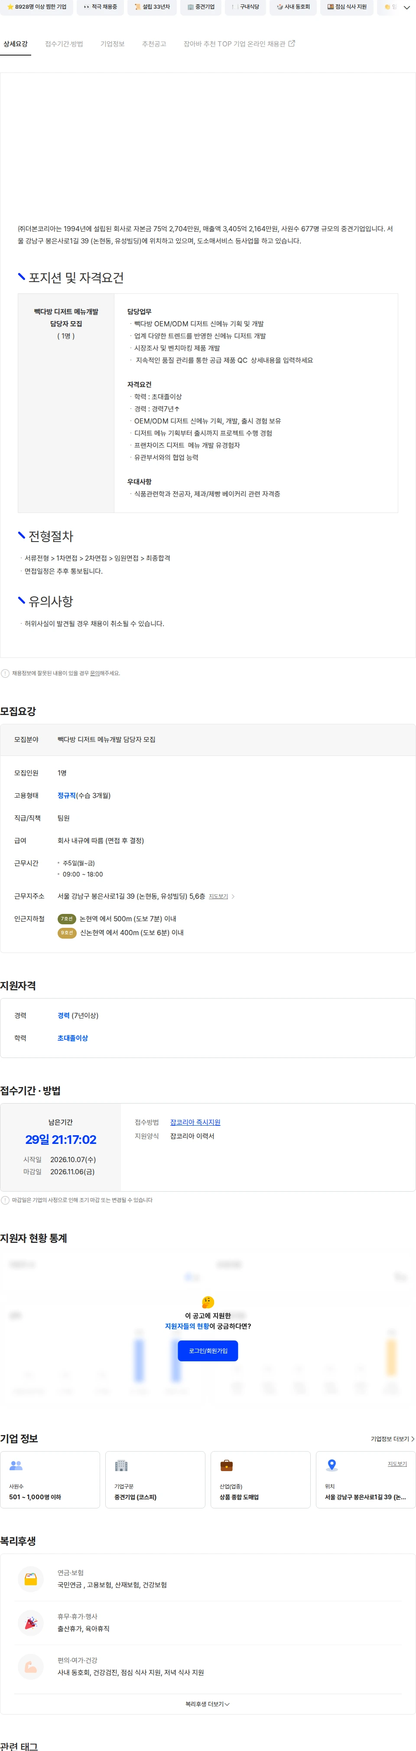Click the 7호선 subway badge
416x1751 pixels.
pos(66,919)
